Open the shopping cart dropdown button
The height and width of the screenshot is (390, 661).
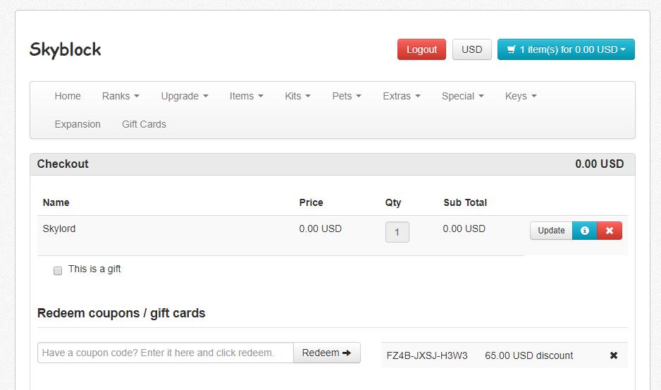point(566,49)
